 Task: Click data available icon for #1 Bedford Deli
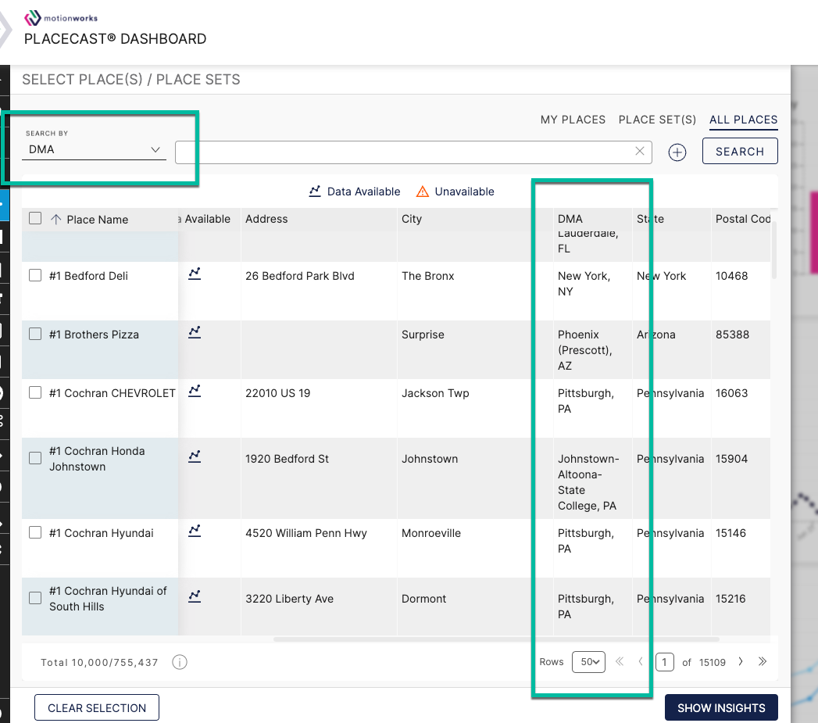pyautogui.click(x=195, y=274)
